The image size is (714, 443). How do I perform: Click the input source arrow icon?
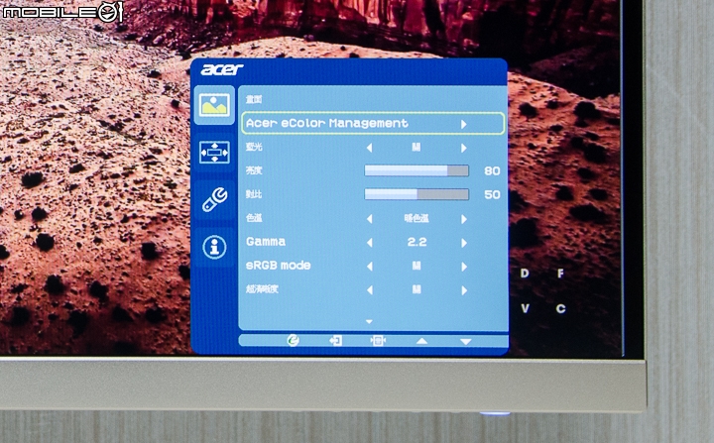pyautogui.click(x=335, y=341)
